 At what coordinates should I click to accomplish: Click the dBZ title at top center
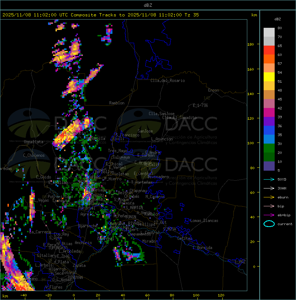coord(148,5)
